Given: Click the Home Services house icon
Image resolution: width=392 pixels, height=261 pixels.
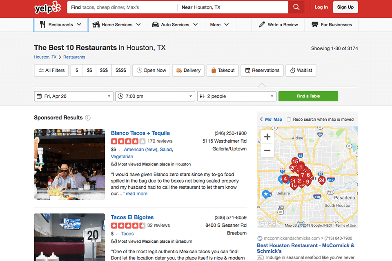Looking at the screenshot, I should coord(95,24).
